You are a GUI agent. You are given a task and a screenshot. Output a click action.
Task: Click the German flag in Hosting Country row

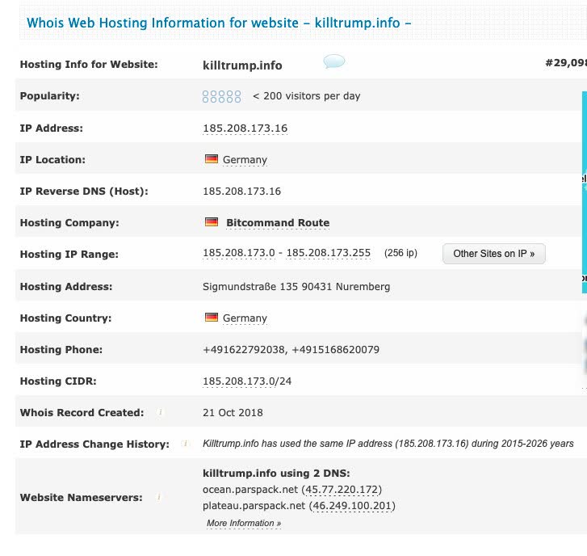(x=212, y=318)
